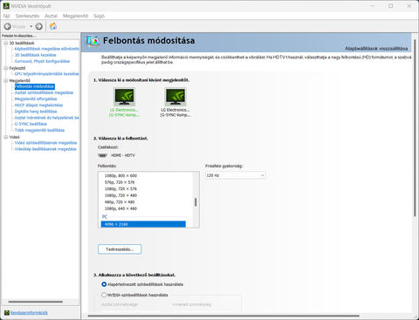Select resolution 1080p, 720 × 576
Viewport: 419px width, 320px height.
tap(120, 189)
